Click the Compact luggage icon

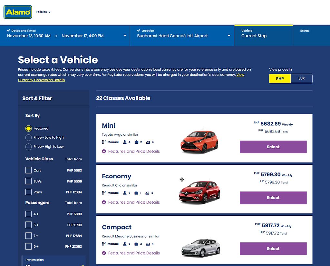(136, 244)
